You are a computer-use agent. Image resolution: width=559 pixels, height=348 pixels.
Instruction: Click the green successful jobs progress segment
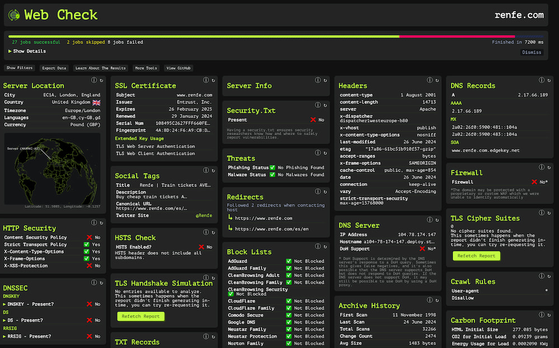[x=203, y=36]
